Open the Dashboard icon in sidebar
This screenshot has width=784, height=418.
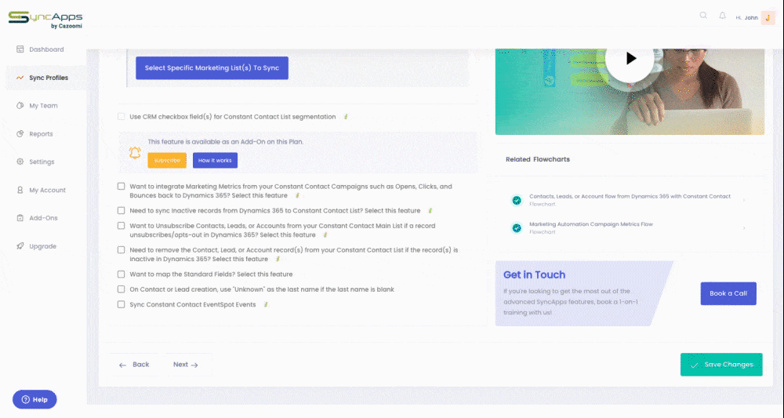click(x=20, y=49)
